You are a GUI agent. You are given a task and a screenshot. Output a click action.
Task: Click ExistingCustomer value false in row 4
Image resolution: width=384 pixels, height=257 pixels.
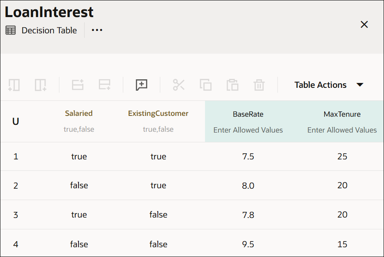click(x=158, y=244)
